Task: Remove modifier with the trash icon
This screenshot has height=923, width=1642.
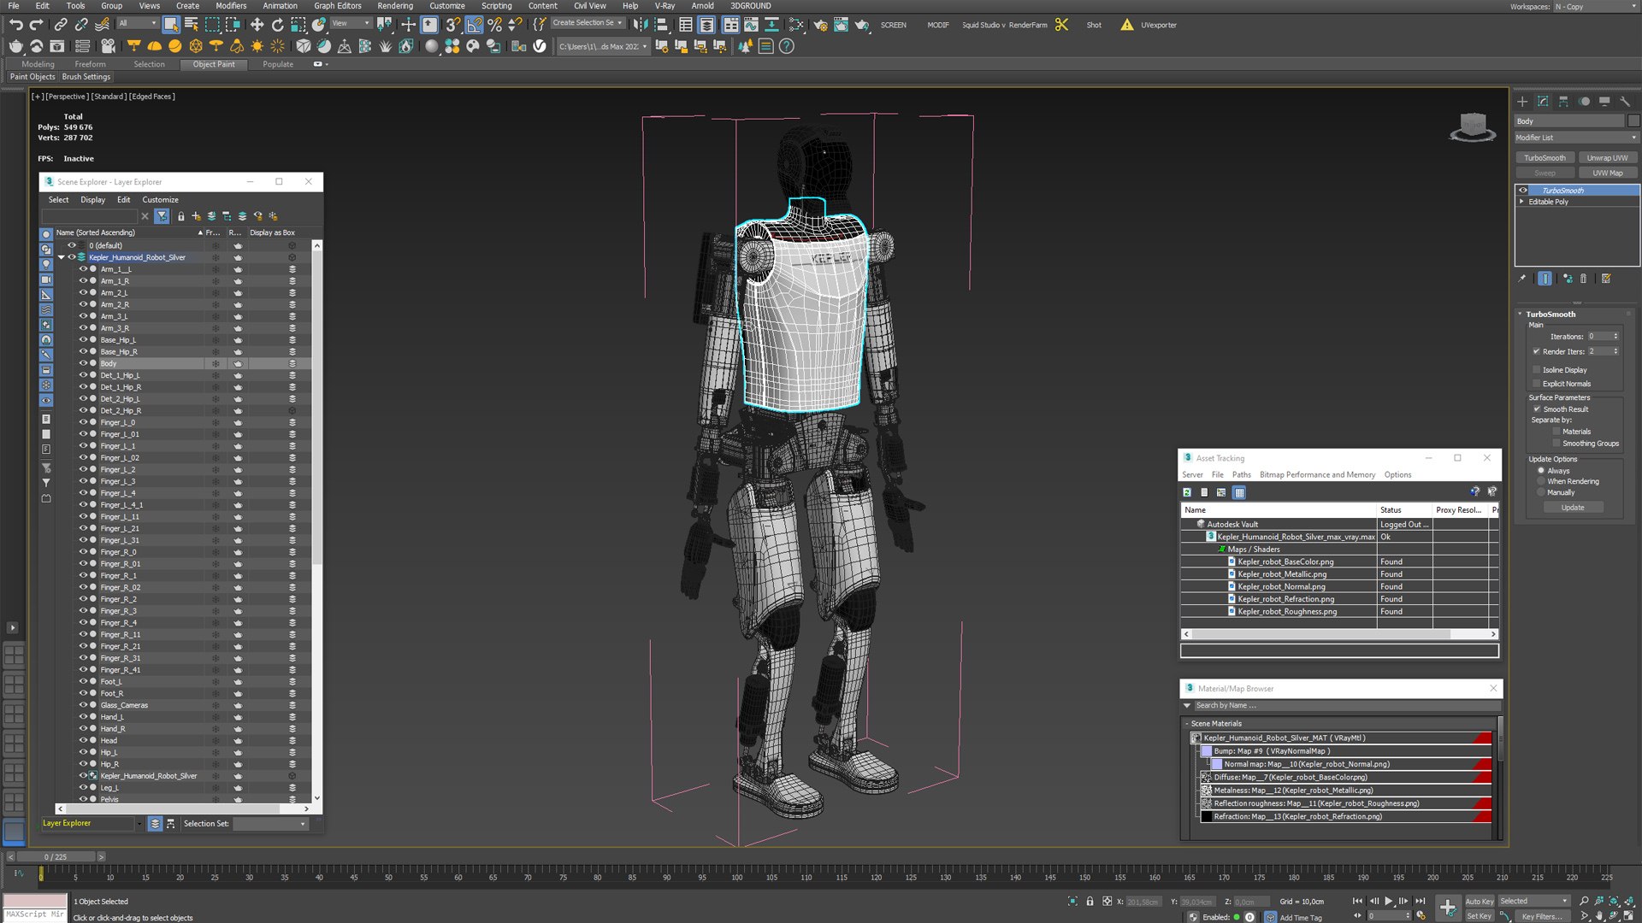Action: pos(1583,279)
